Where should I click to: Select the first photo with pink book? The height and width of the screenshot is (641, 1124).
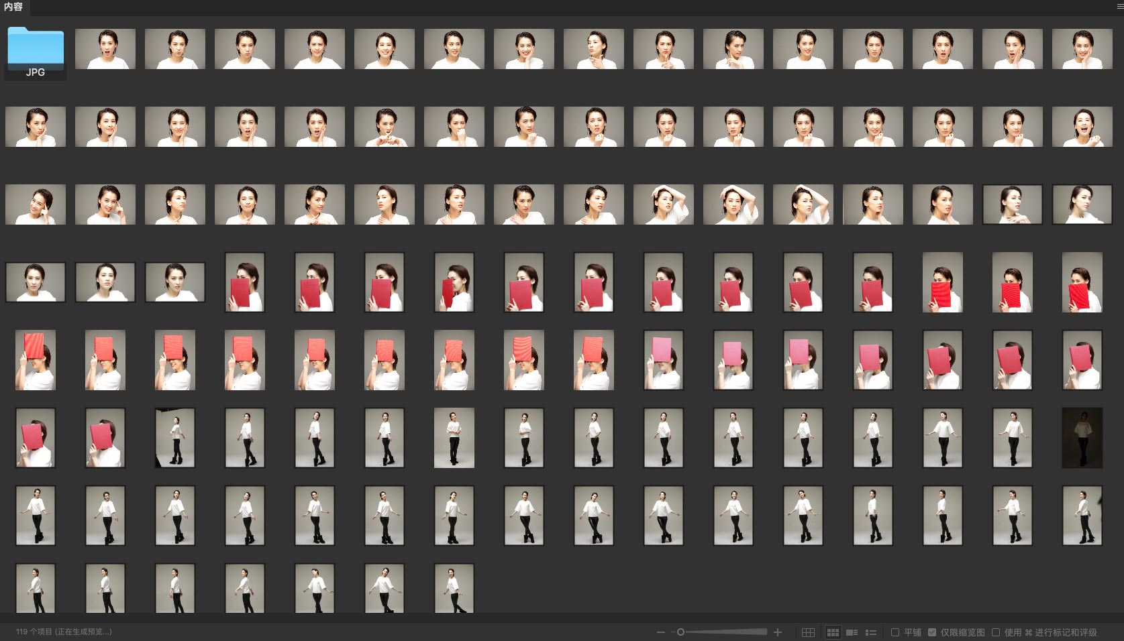(664, 360)
